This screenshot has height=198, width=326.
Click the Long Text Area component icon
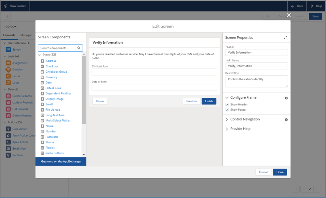click(42, 115)
